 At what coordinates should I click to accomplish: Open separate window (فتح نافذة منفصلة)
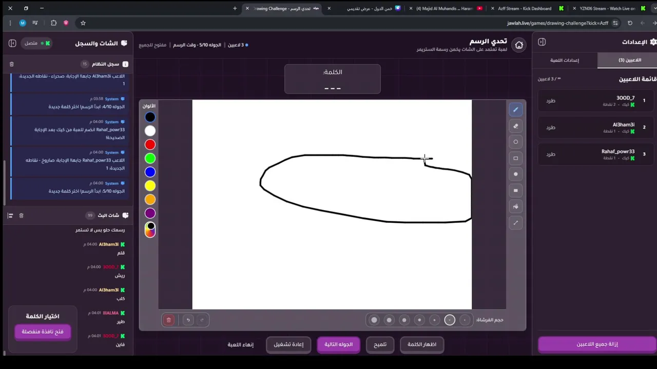click(x=43, y=332)
